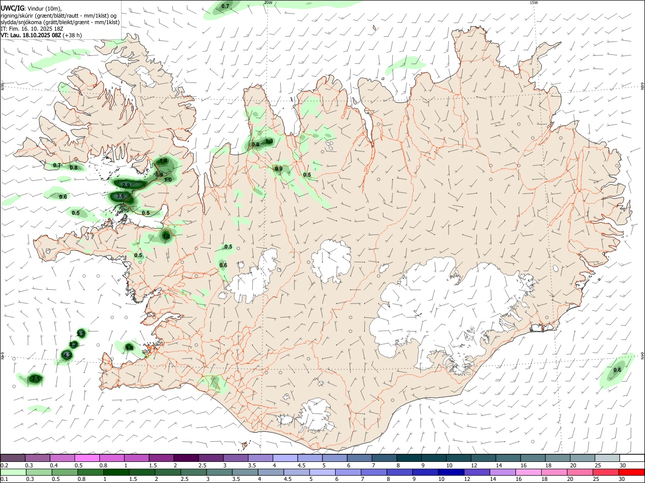This screenshot has height=483, width=645.
Task: Click the 'slydda/snjókoma' description line
Action: click(60, 22)
